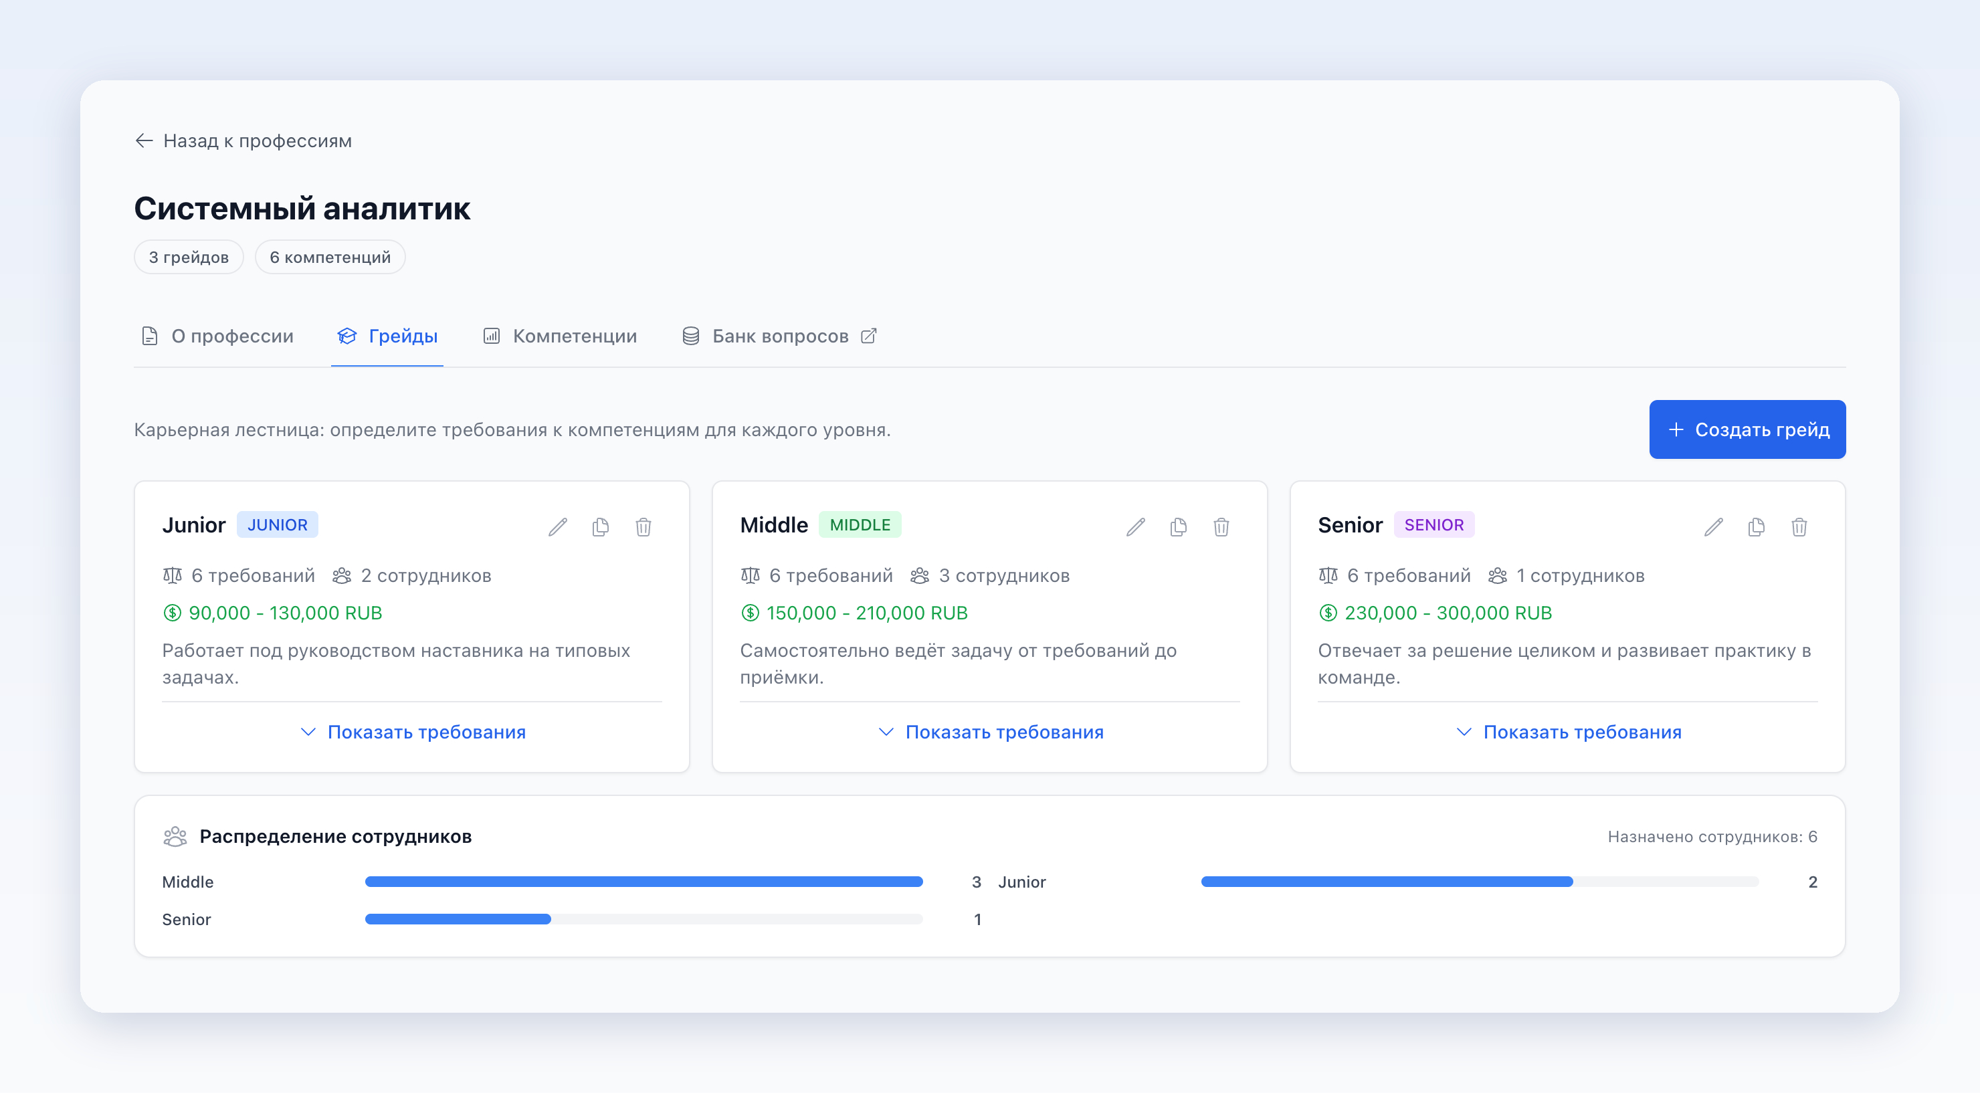Delete the Junior grade using trash icon
This screenshot has height=1093, width=1980.
coord(644,526)
